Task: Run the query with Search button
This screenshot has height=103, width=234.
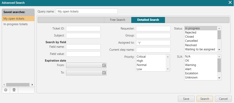Action: pyautogui.click(x=205, y=99)
